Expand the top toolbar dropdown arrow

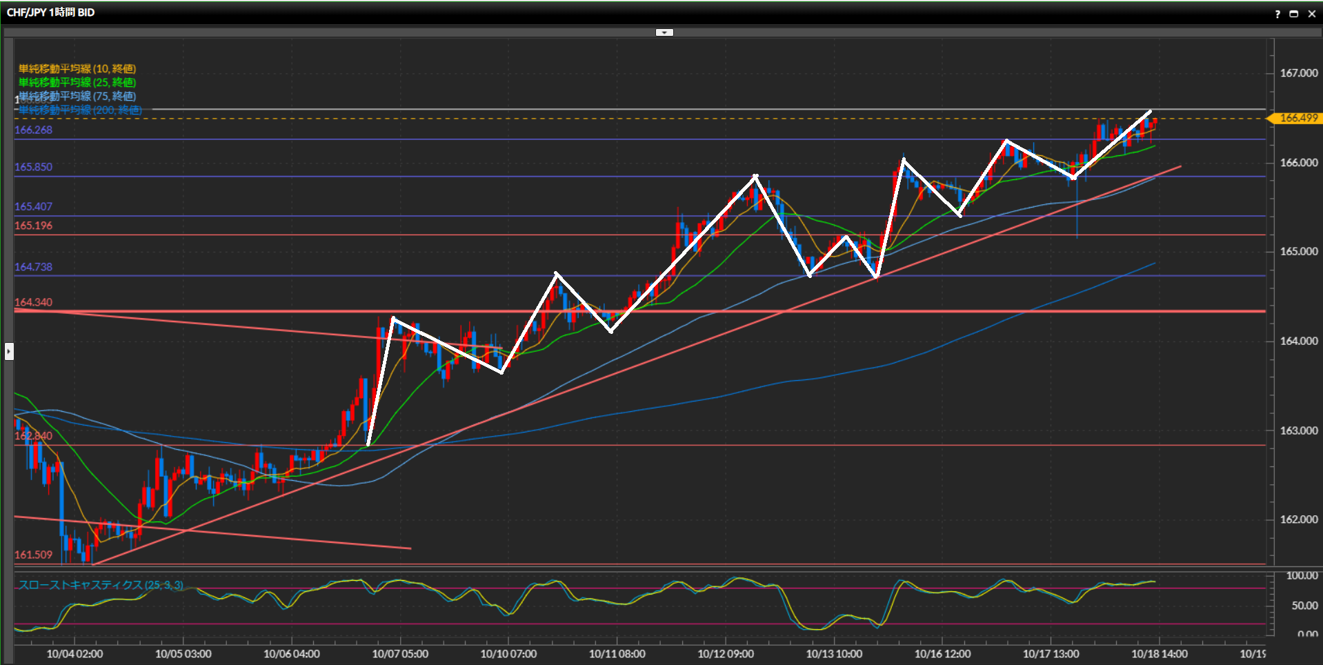click(664, 32)
